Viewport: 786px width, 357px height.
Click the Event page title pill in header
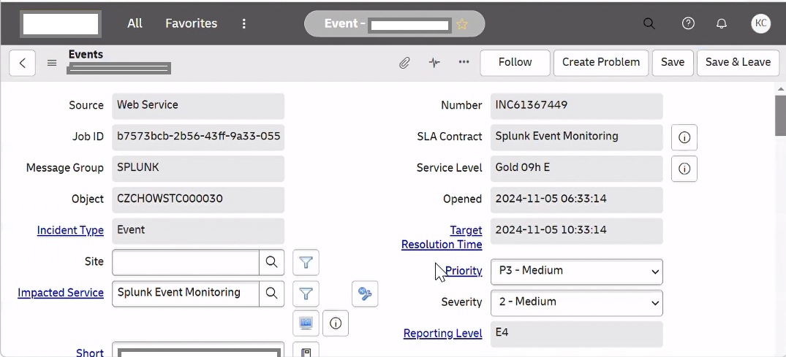pos(395,23)
